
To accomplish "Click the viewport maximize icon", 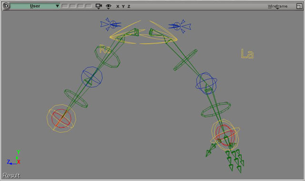I will [299, 6].
